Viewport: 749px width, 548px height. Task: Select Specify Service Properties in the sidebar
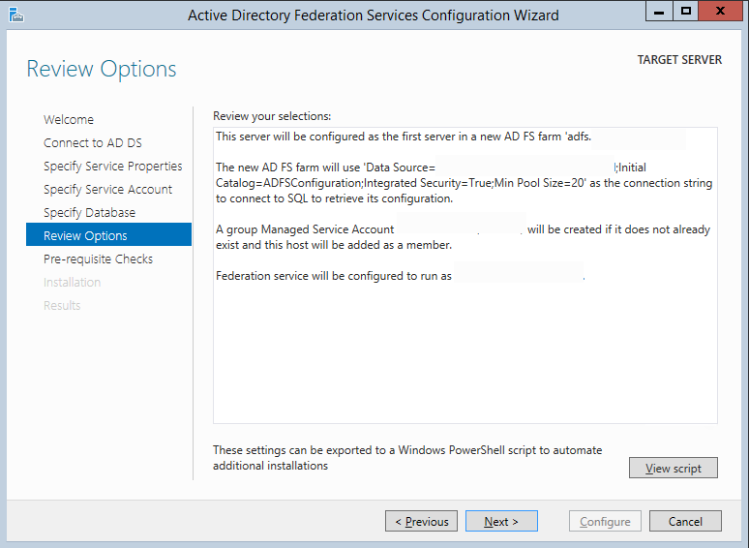tap(112, 167)
